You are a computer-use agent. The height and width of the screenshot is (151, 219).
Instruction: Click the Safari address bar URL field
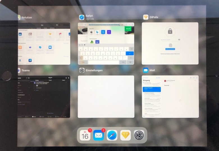104,25
